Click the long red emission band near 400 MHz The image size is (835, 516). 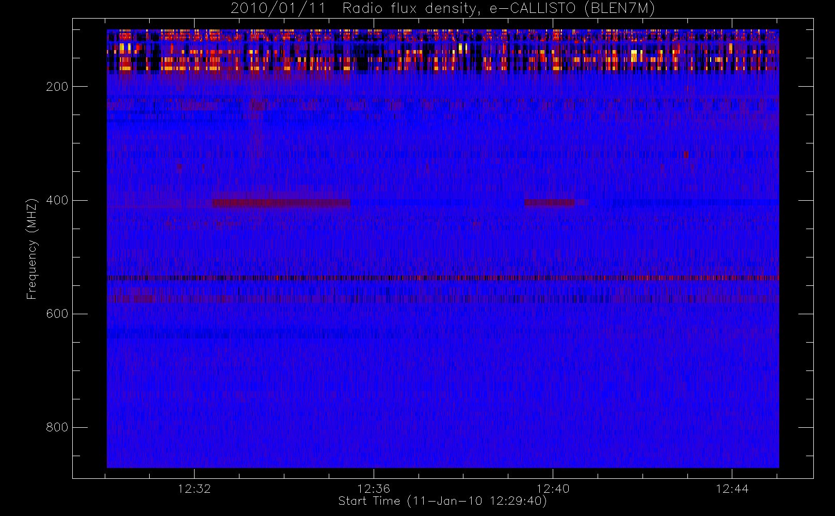pos(282,203)
